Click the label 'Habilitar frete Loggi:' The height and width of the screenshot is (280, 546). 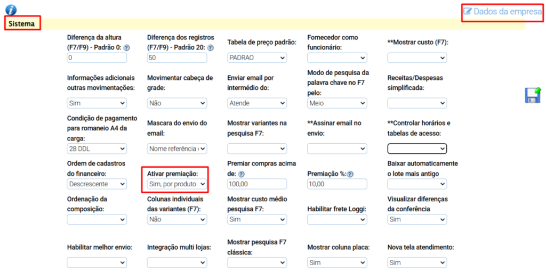(337, 209)
